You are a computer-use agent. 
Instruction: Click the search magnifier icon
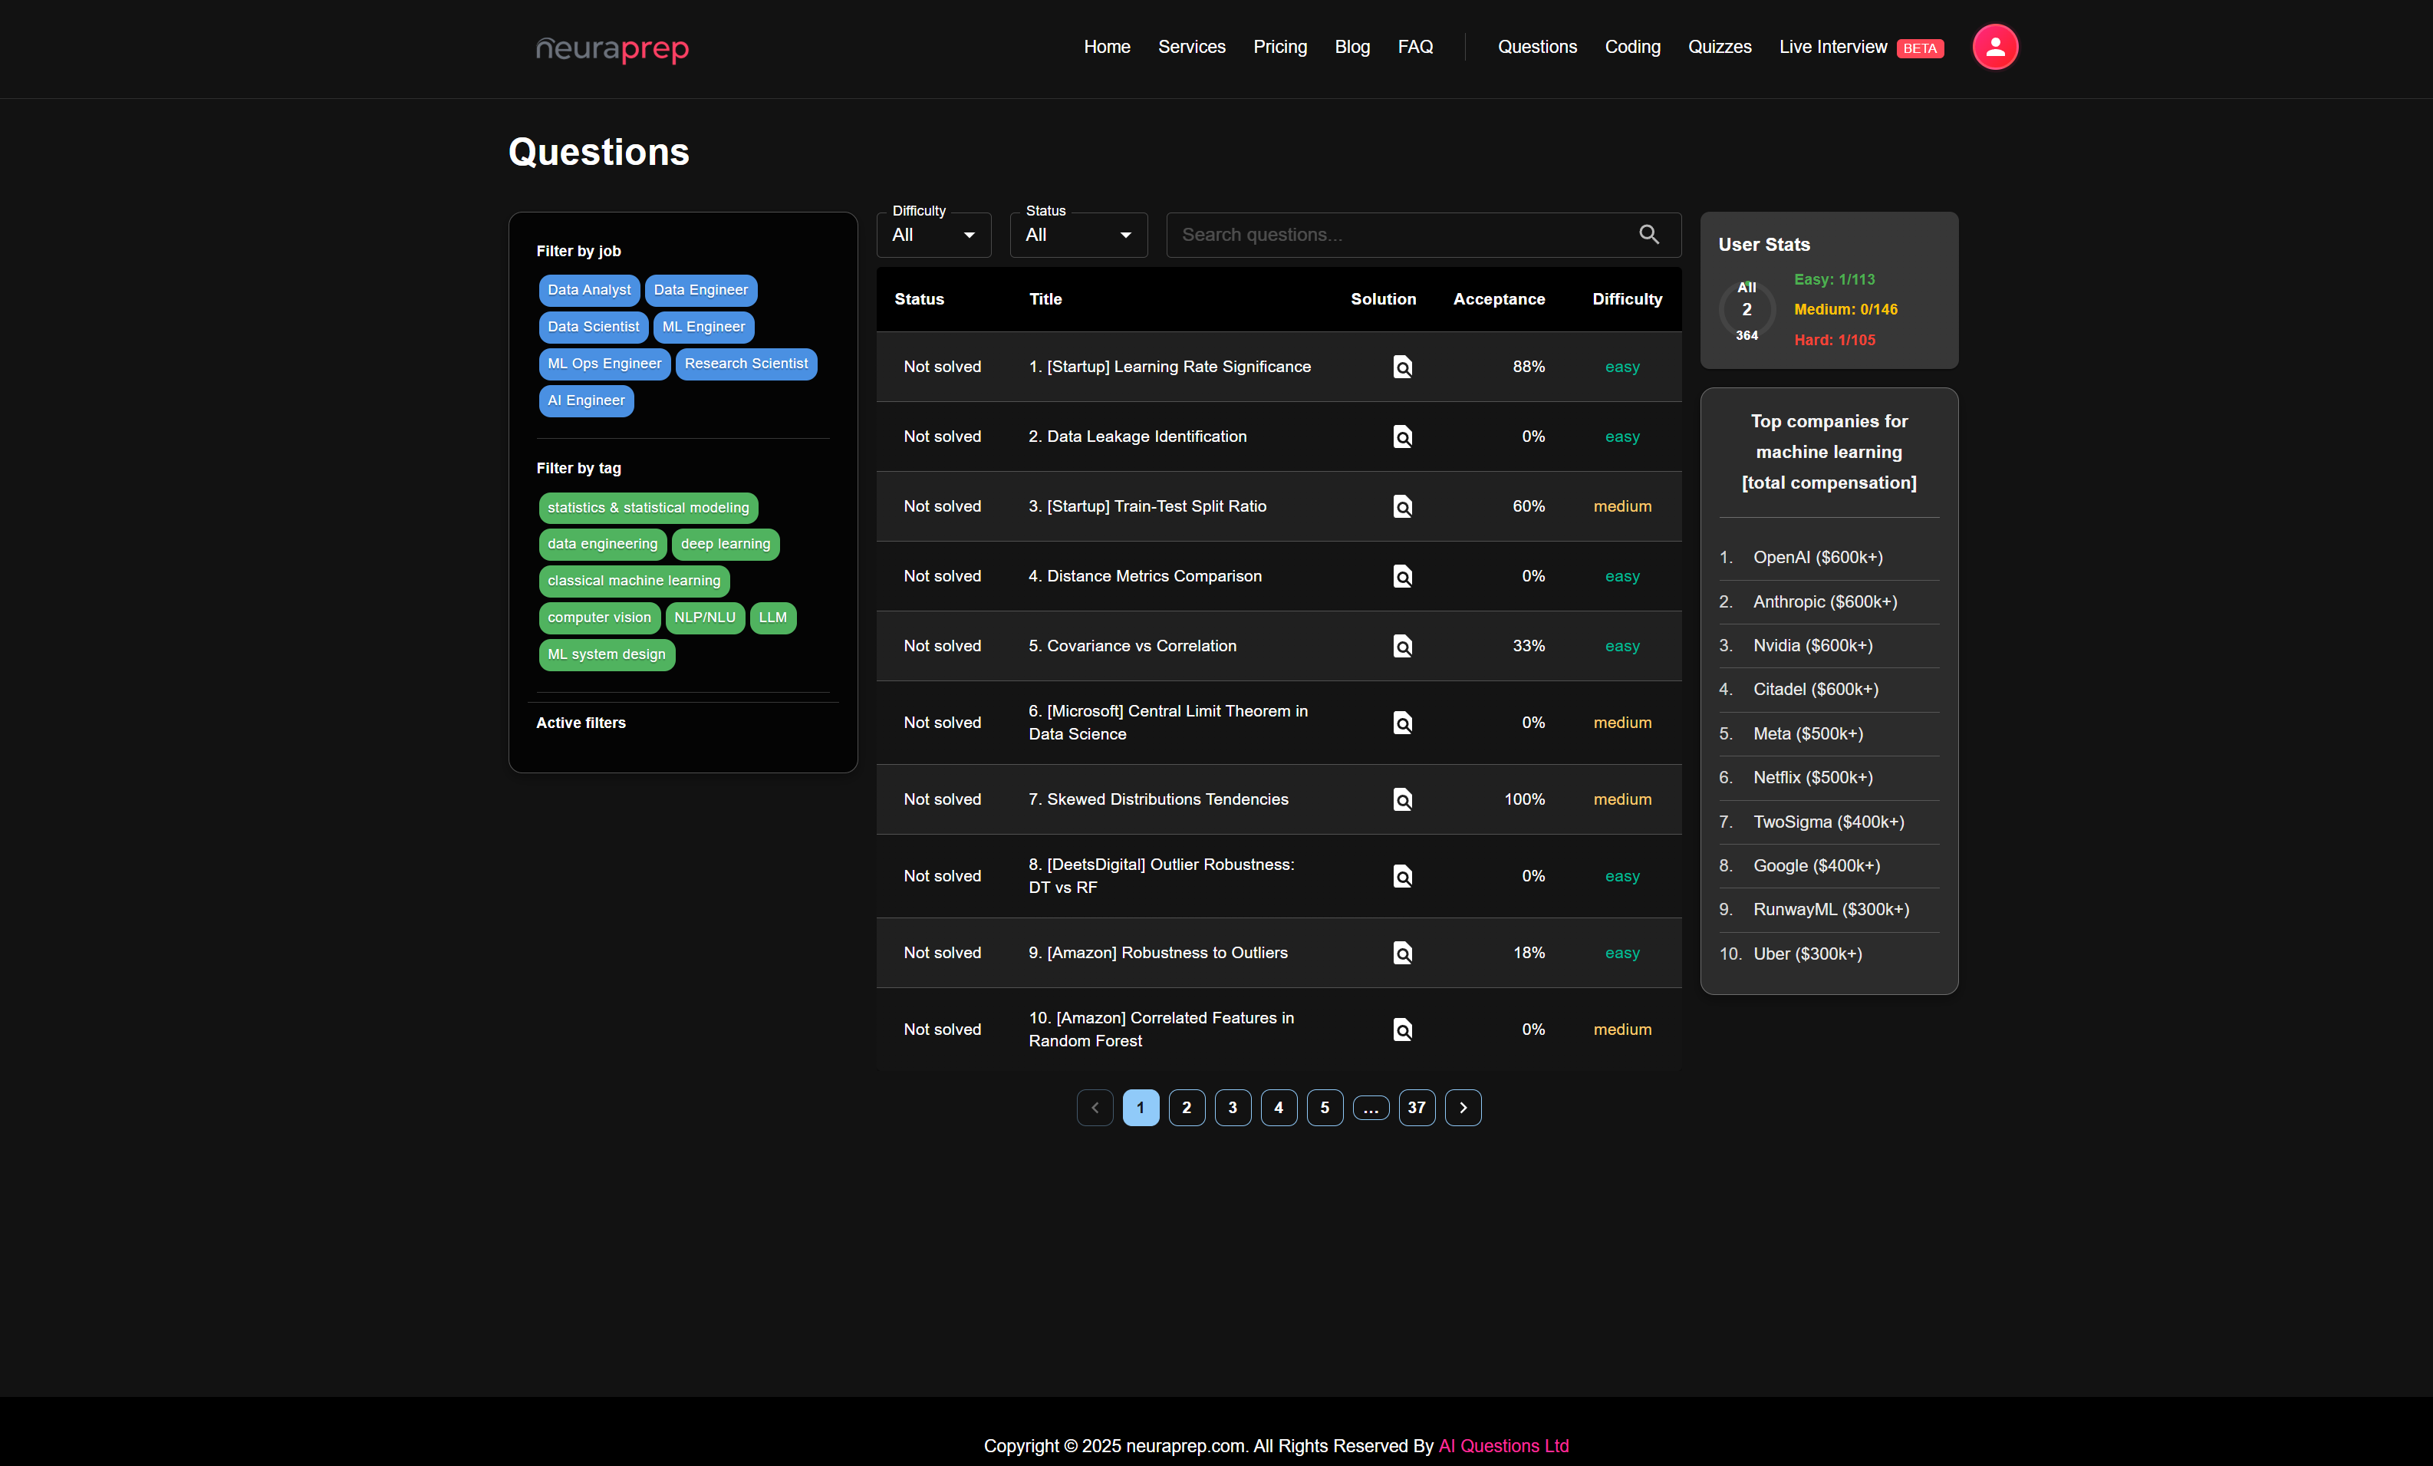tap(1648, 234)
